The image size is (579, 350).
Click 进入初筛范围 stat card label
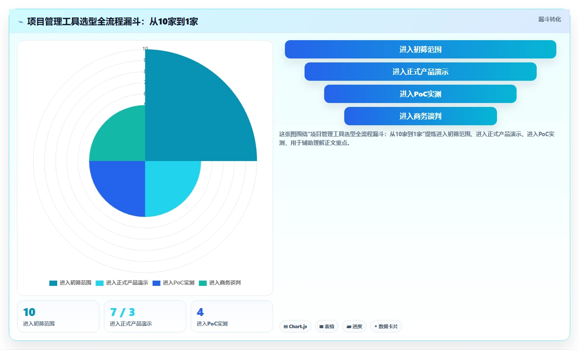coord(39,324)
